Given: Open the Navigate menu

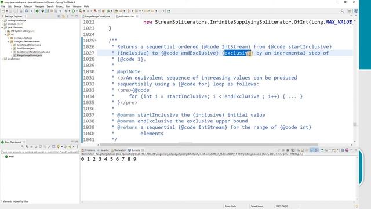Looking at the screenshot, I should [x=39, y=6].
